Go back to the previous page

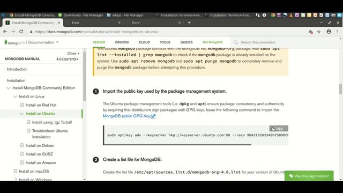(5, 32)
